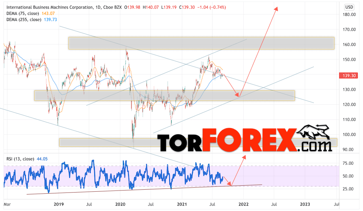Click the 120.00 price axis label
363x211 pixels.
tap(349, 104)
